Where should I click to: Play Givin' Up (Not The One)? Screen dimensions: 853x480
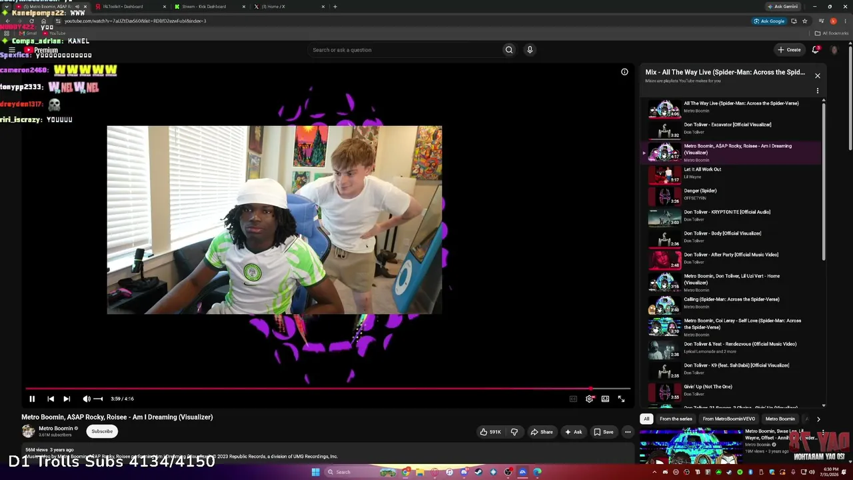732,391
